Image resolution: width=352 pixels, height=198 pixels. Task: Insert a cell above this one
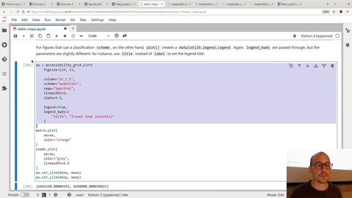316,66
